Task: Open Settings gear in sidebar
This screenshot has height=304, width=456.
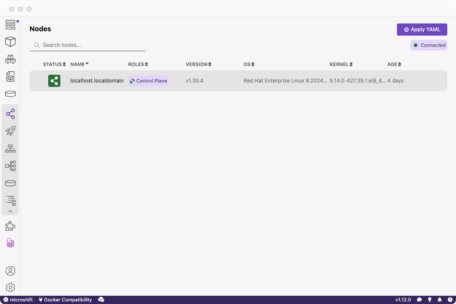Action: [10, 287]
